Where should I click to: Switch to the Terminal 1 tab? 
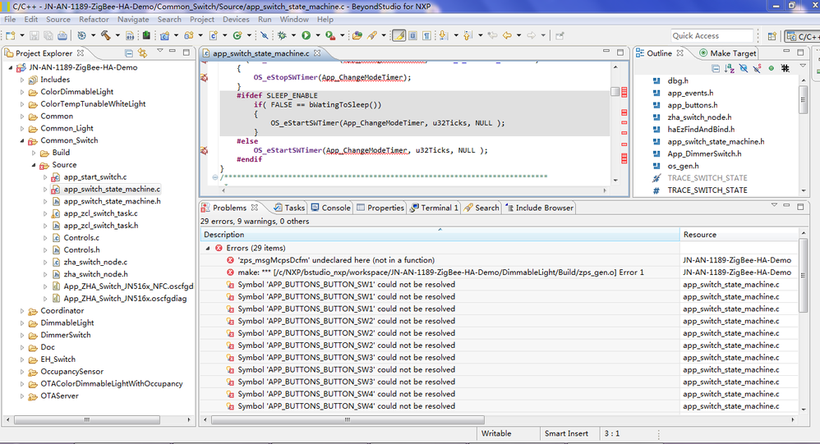pyautogui.click(x=434, y=208)
